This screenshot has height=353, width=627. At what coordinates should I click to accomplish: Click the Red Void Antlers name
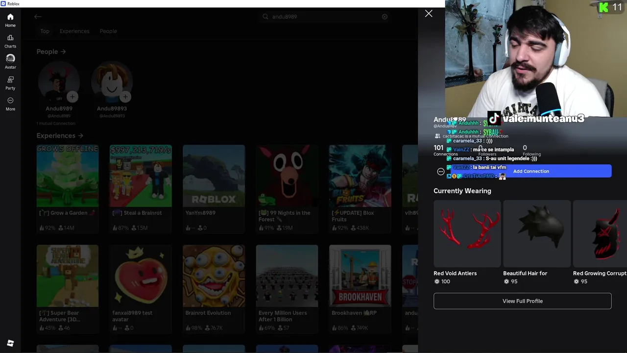tap(455, 273)
